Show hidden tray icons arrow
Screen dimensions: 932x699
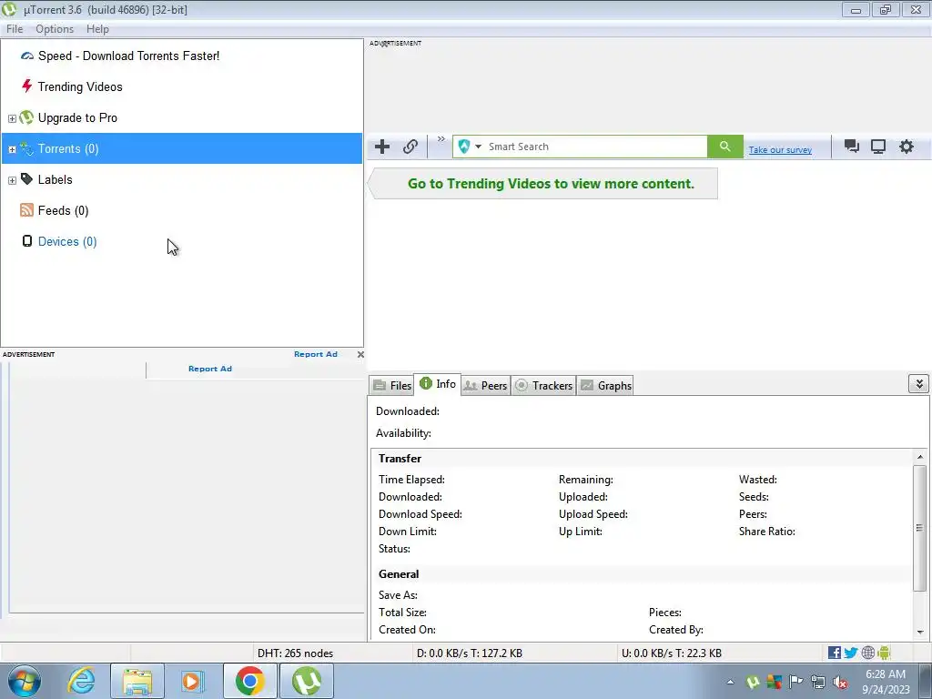730,683
